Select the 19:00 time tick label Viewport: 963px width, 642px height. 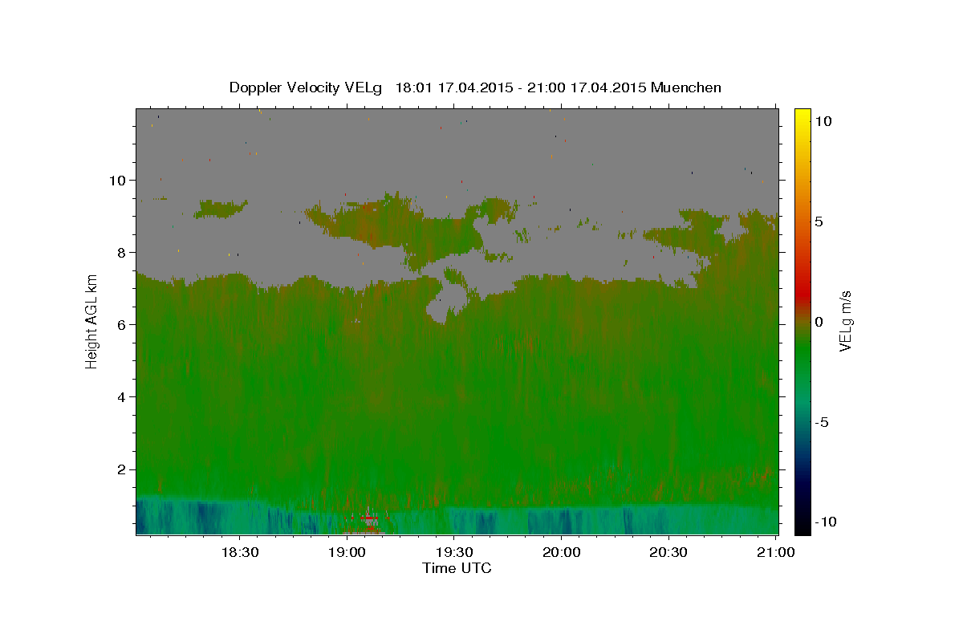pos(347,552)
